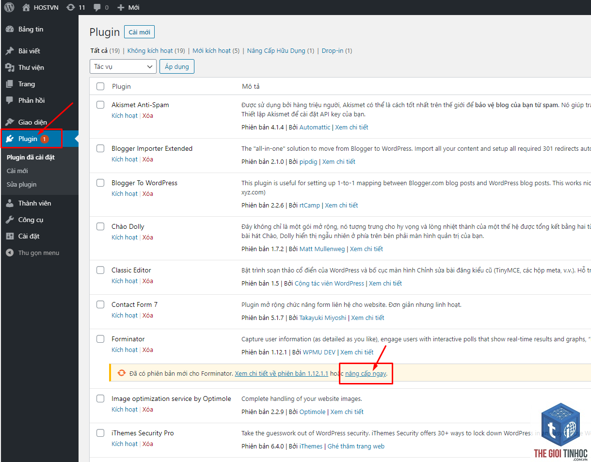Viewport: 591px width, 462px height.
Task: Check the Blogger To WordPress checkbox
Action: [x=100, y=183]
